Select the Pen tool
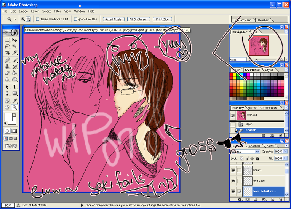 tap(7, 93)
